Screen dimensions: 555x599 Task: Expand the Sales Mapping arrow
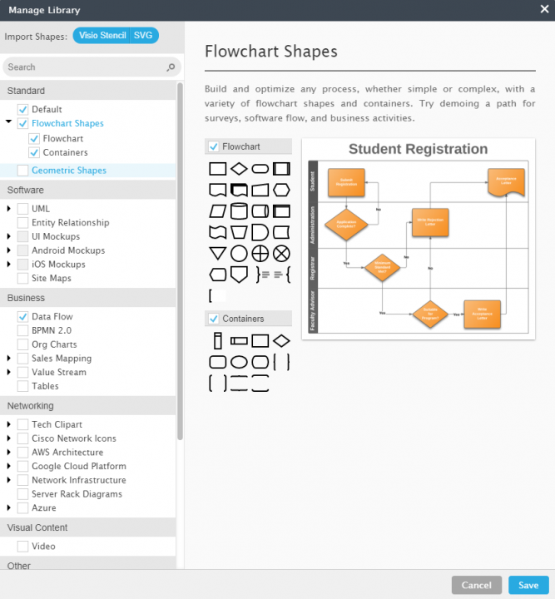[9, 358]
